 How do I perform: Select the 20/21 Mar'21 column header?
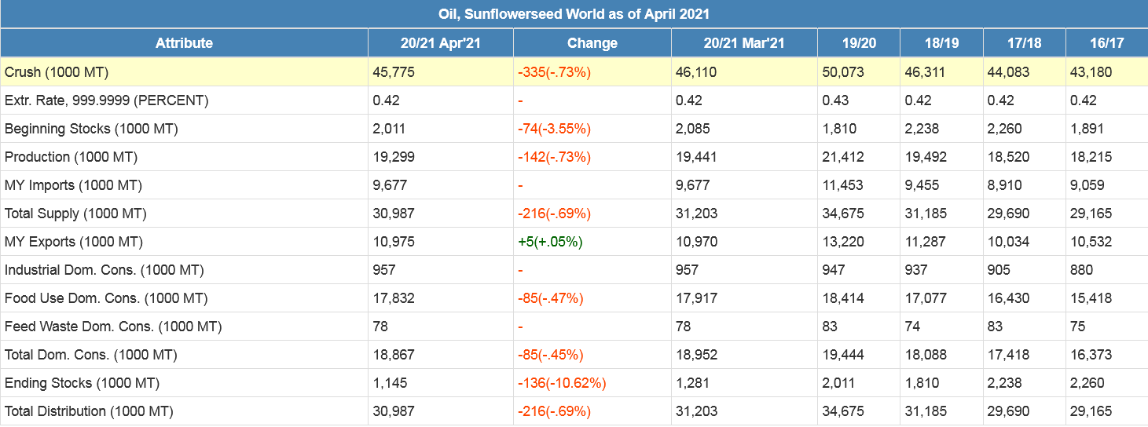[x=743, y=43]
